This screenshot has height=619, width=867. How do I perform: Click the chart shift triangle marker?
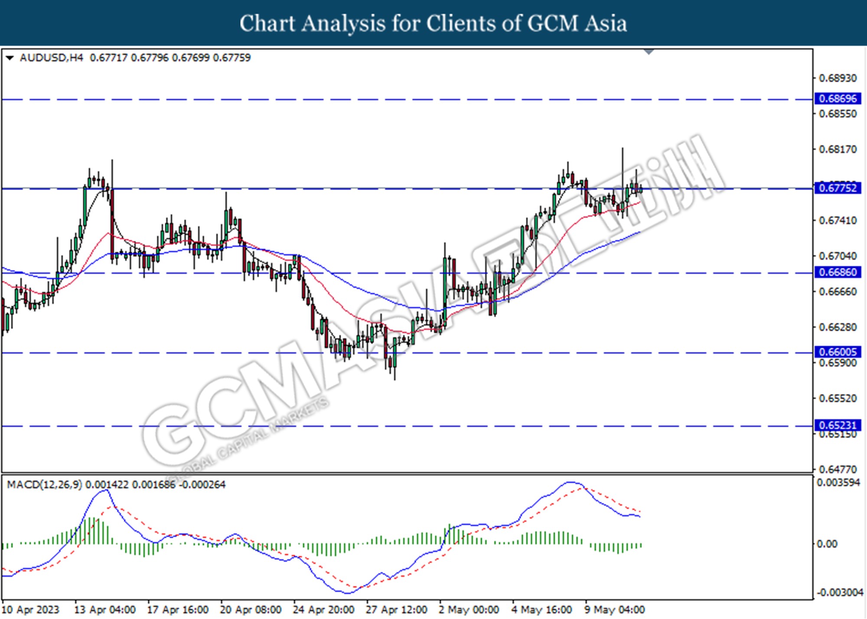click(x=649, y=52)
